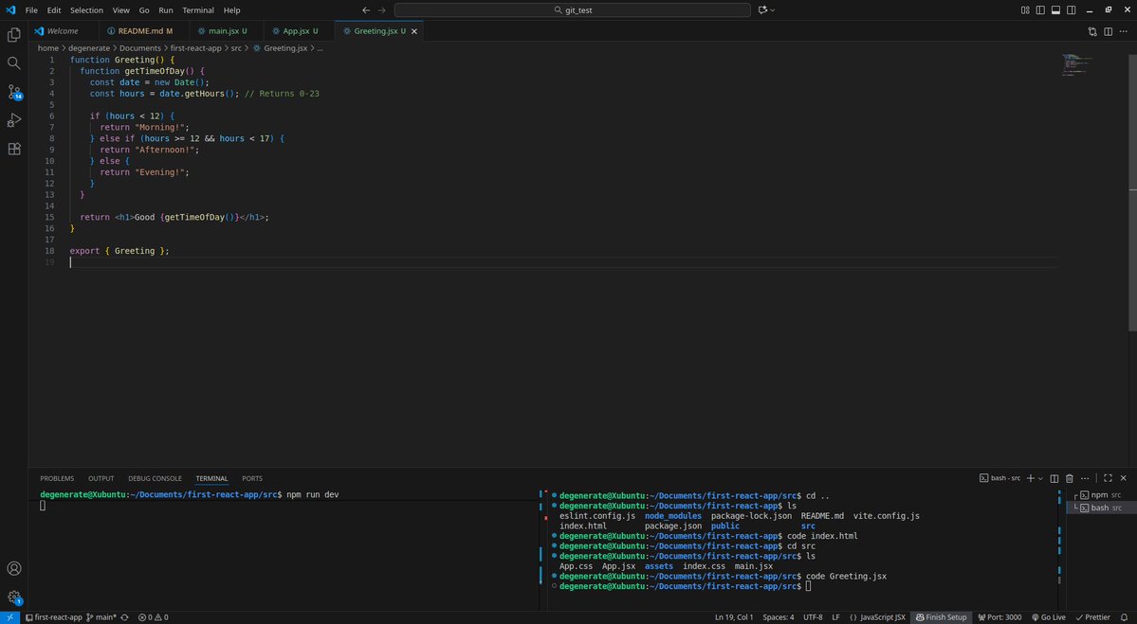Switch to the PROBLEMS panel tab
Image resolution: width=1137 pixels, height=624 pixels.
click(57, 478)
